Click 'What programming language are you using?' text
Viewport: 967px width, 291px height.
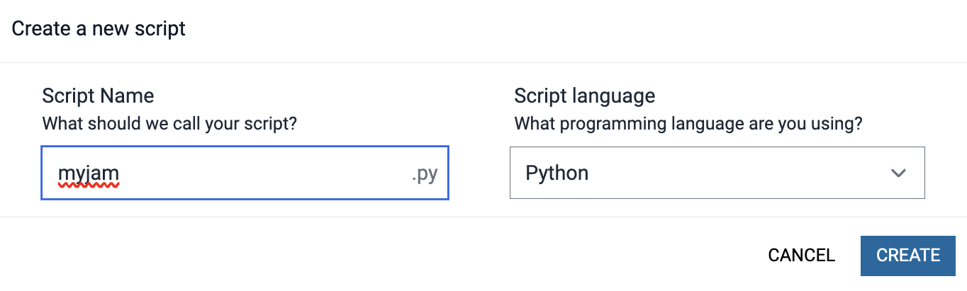point(688,123)
